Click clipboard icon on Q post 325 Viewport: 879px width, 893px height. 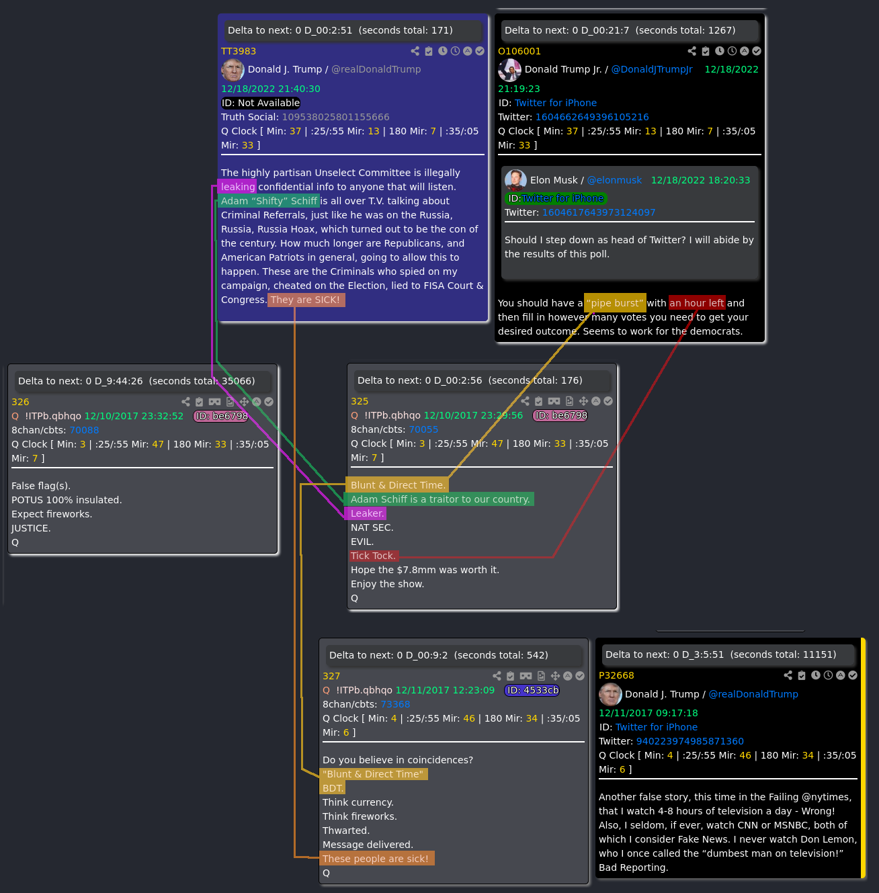[x=538, y=401]
